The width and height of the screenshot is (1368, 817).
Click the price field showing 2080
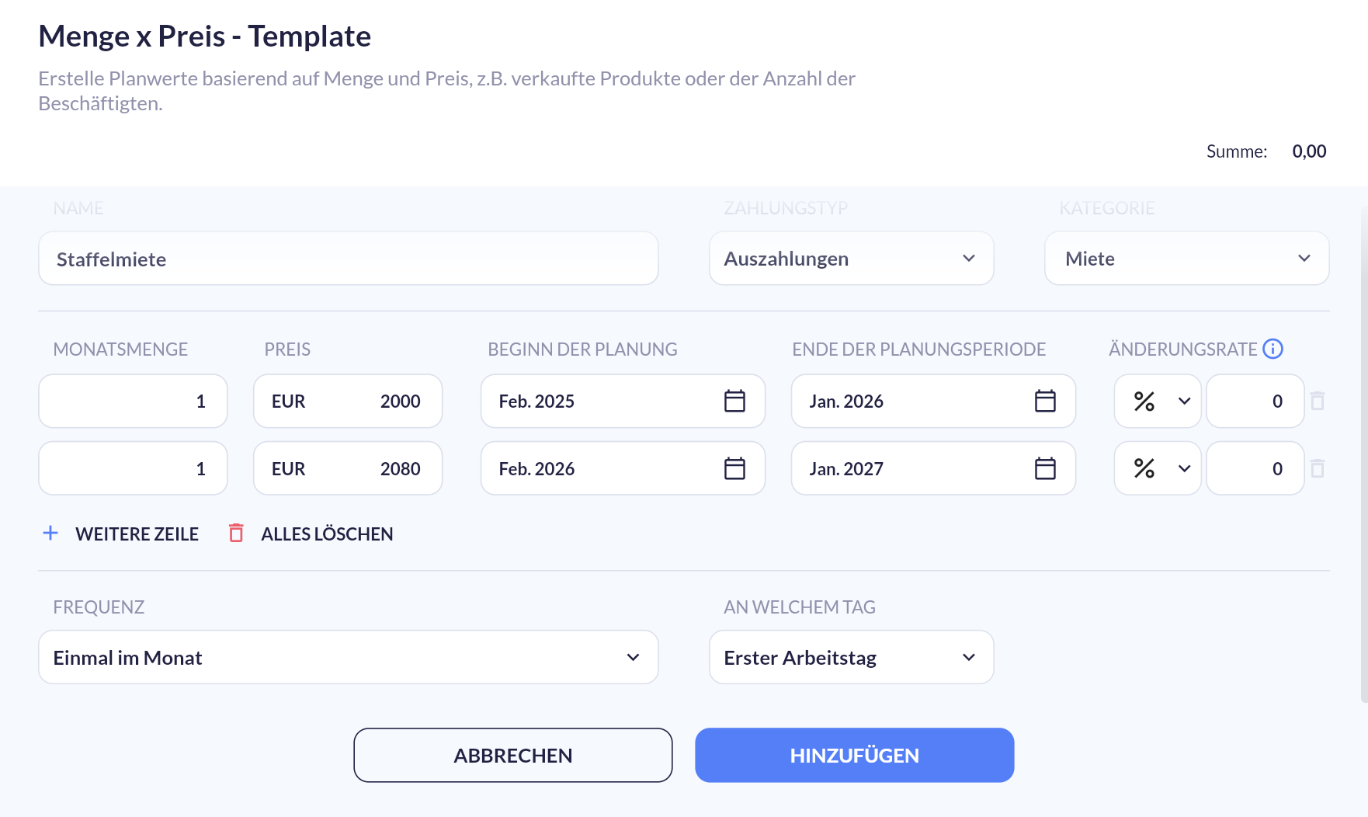coord(348,468)
